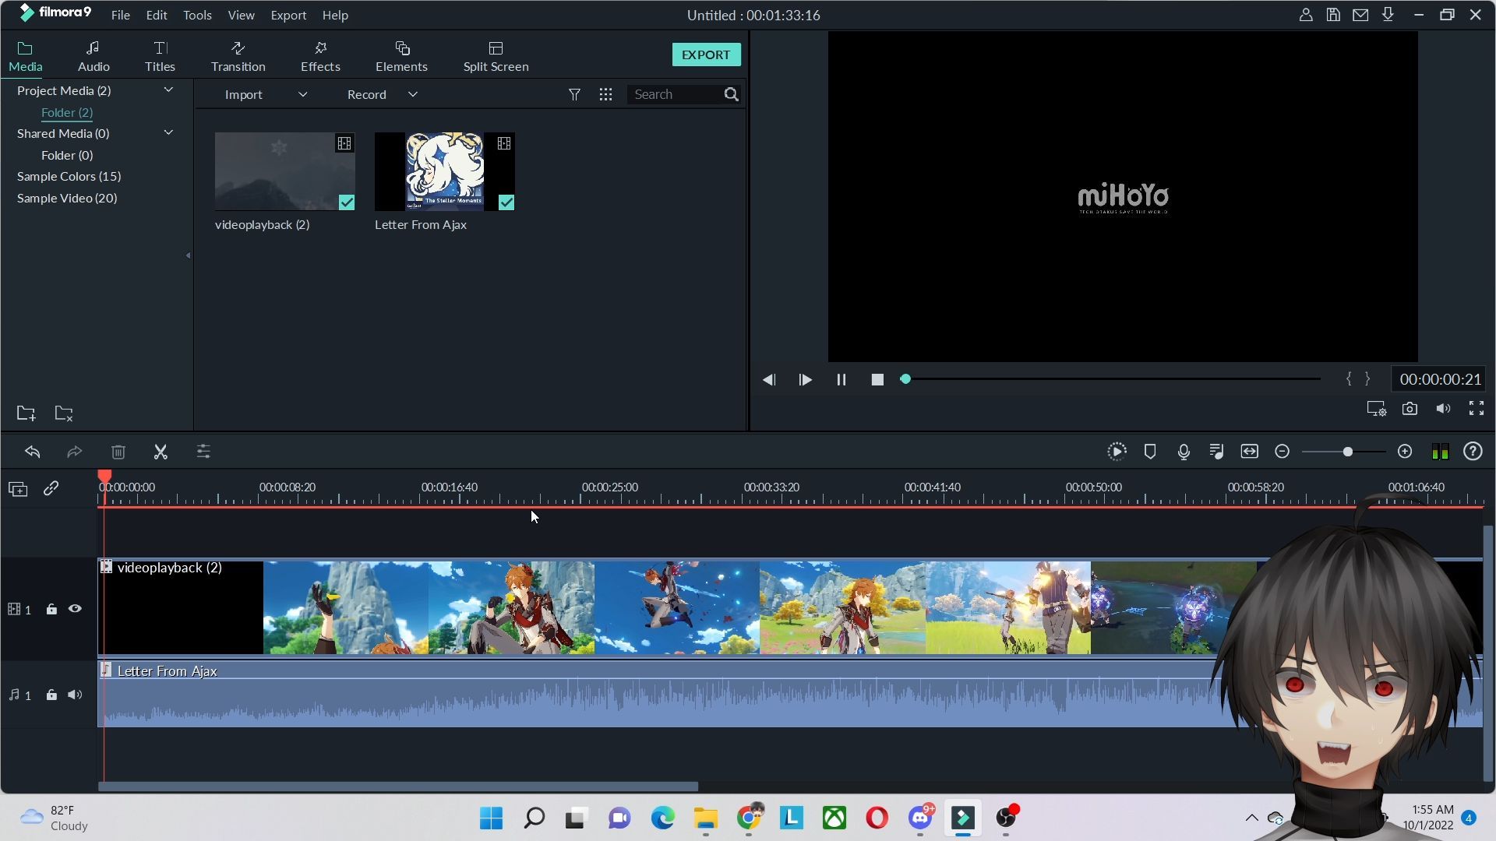
Task: Click the Split scissors tool
Action: point(161,452)
